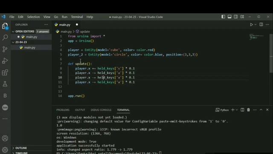Open run options dropdown next to play

[x=256, y=25]
